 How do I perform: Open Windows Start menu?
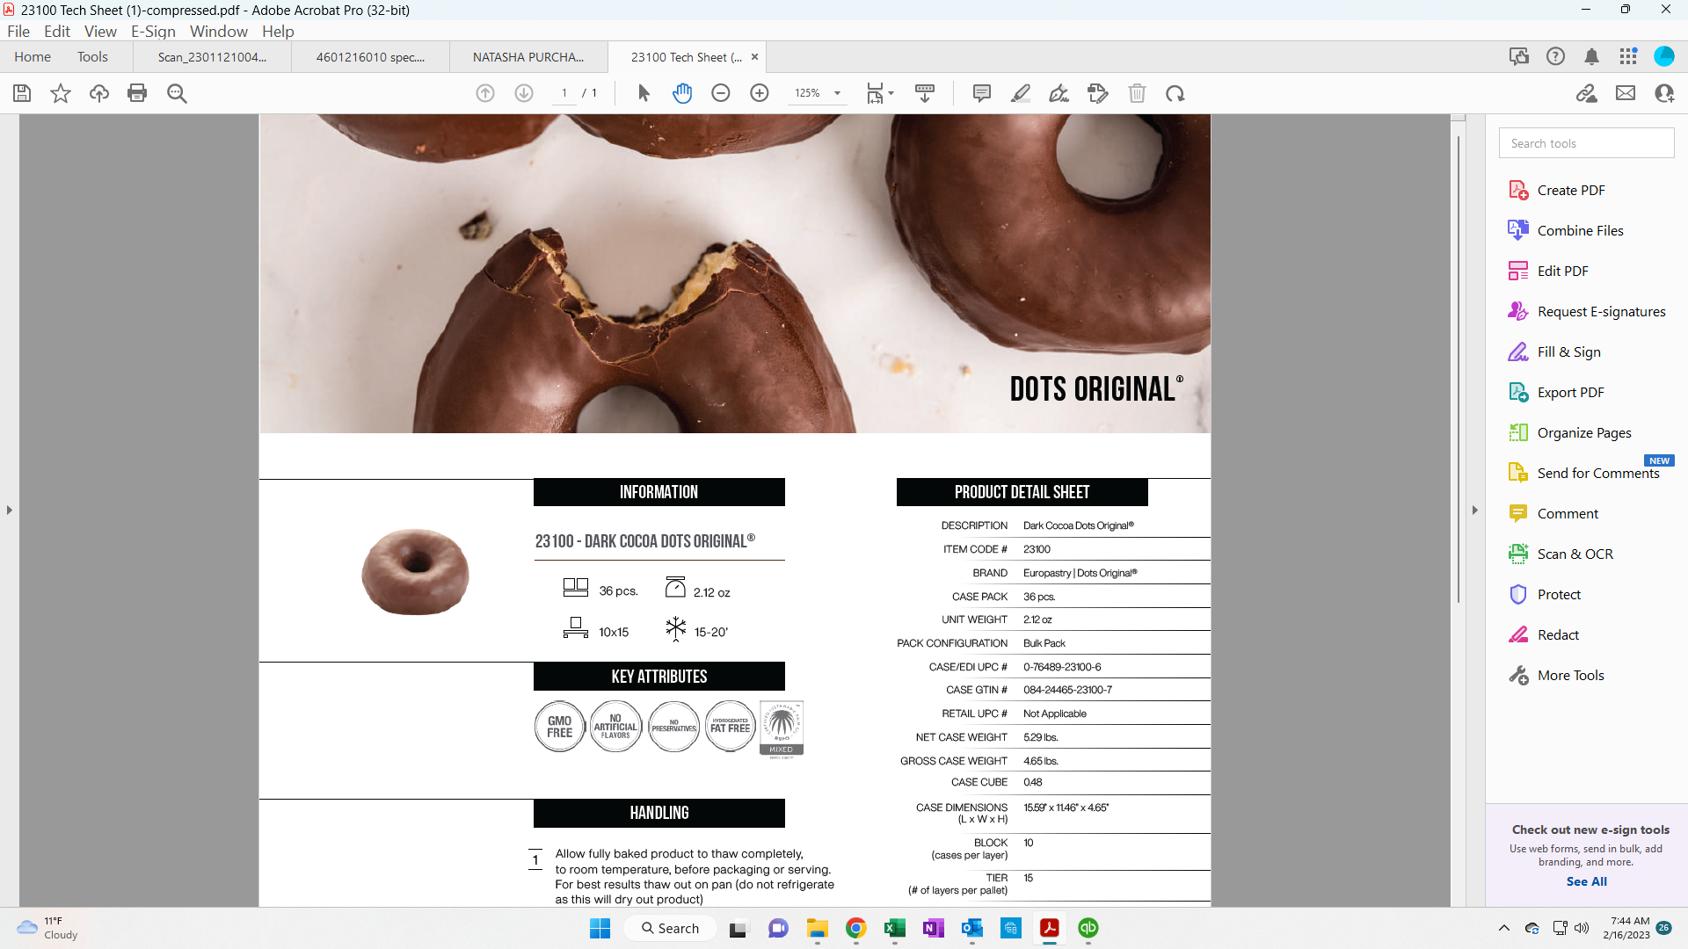[x=600, y=928]
